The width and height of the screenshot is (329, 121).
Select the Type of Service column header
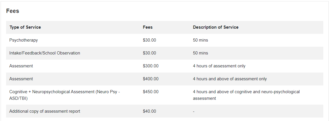pos(25,27)
